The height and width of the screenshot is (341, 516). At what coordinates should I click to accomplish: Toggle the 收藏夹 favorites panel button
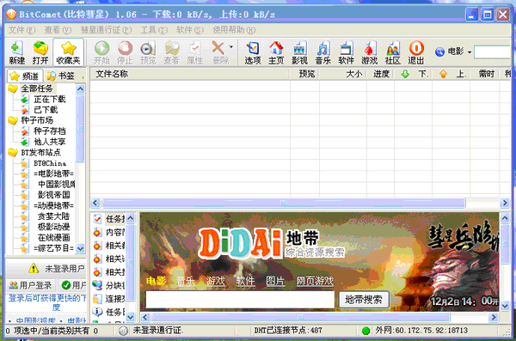[68, 52]
